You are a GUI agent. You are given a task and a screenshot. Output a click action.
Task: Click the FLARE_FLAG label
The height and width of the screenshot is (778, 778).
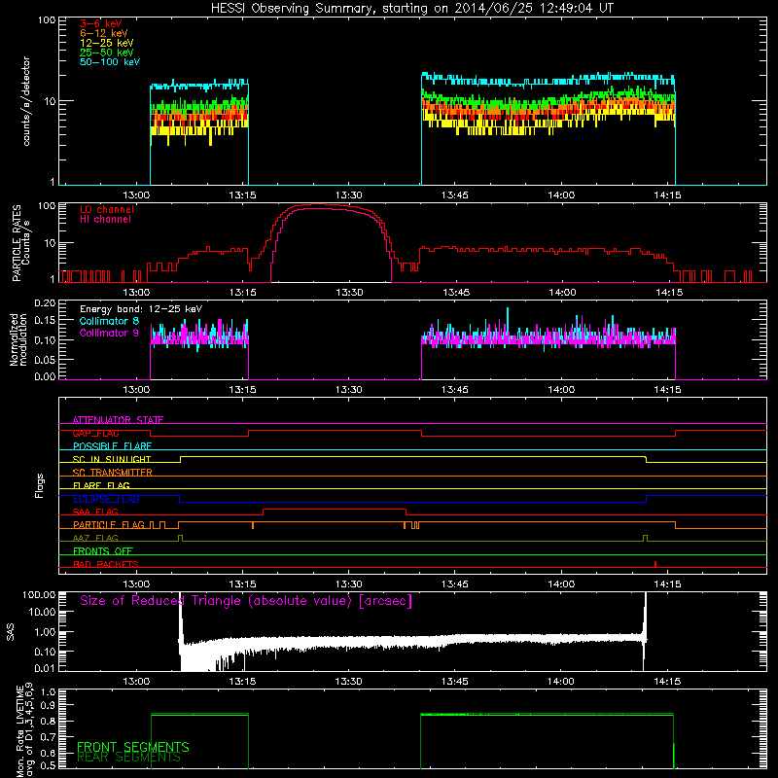[x=101, y=485]
